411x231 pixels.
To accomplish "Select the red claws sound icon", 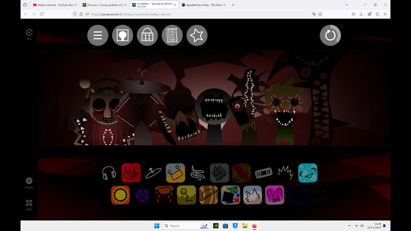I will (131, 173).
